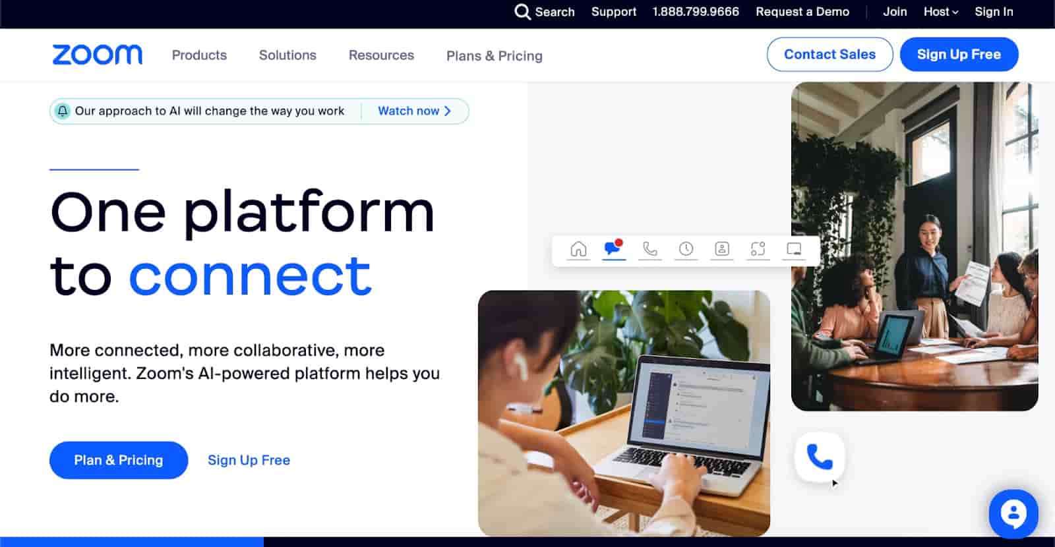Select the Phone icon in floating toolbar
The height and width of the screenshot is (547, 1055).
click(x=650, y=249)
